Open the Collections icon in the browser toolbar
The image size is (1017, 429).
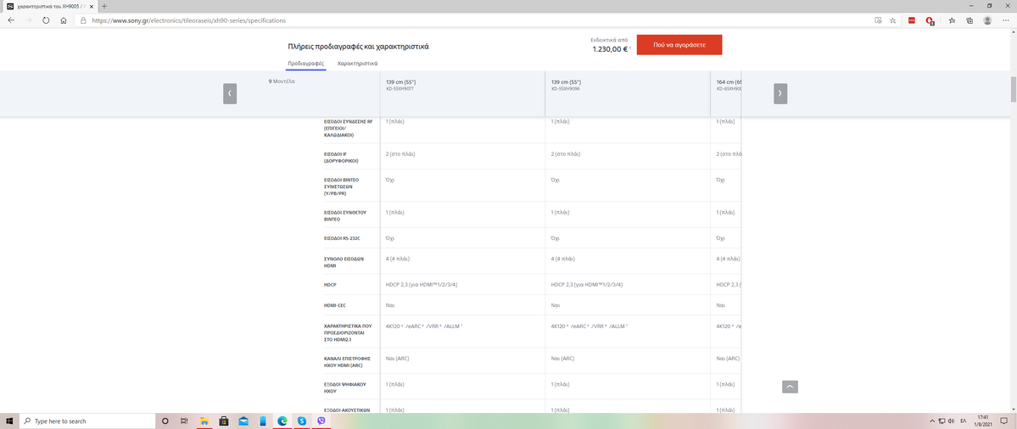969,20
